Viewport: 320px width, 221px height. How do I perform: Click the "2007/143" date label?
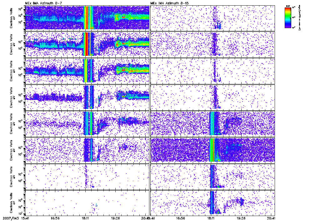[x=11, y=218]
